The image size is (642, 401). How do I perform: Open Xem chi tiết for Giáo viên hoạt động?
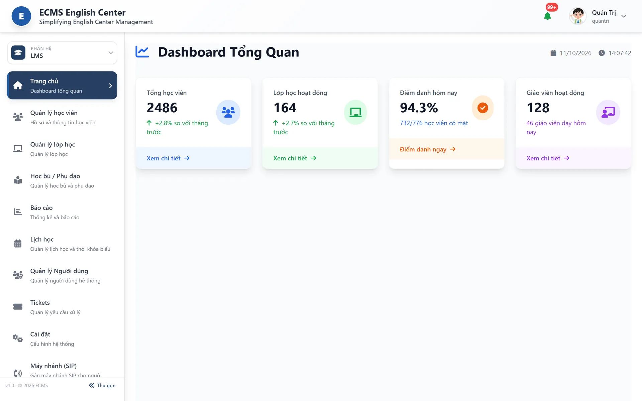point(548,158)
